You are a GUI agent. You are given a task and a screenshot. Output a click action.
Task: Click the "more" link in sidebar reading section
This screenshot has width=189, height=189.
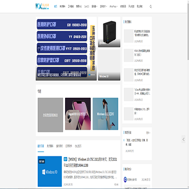point(148,133)
